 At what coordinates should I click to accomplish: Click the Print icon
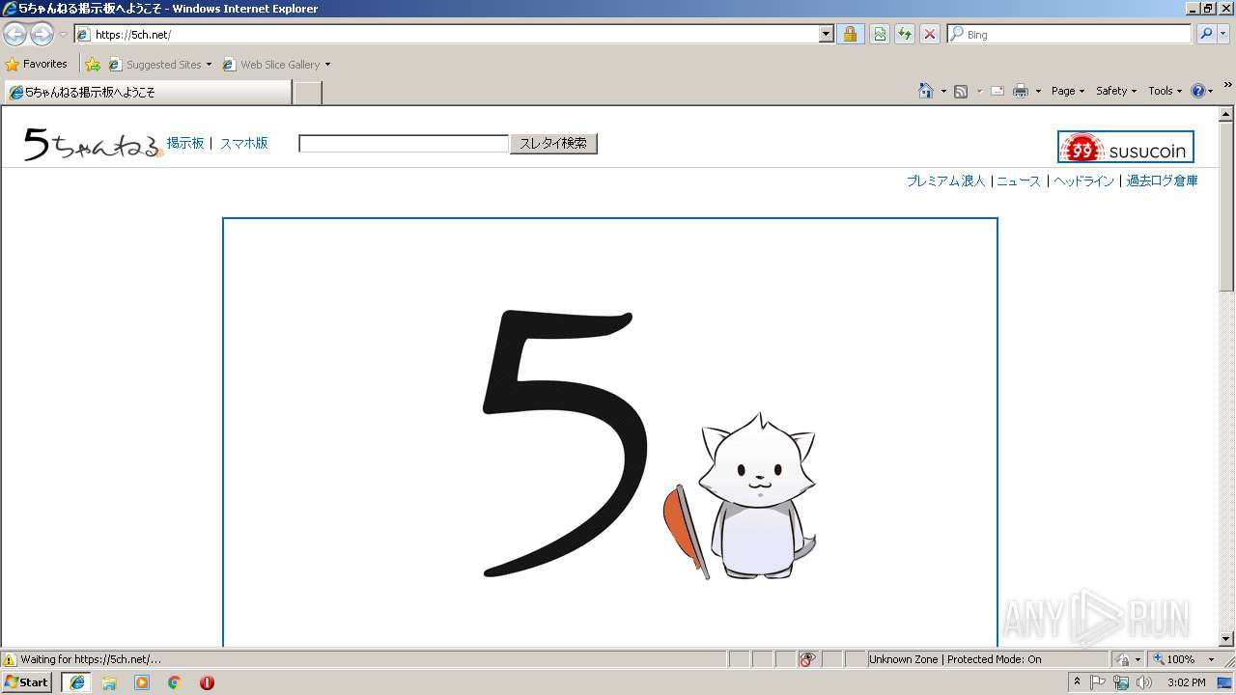pos(1021,91)
